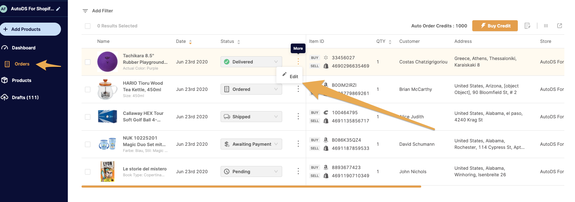Open the three-dot menu for NUK Magic Duo order

click(x=298, y=144)
